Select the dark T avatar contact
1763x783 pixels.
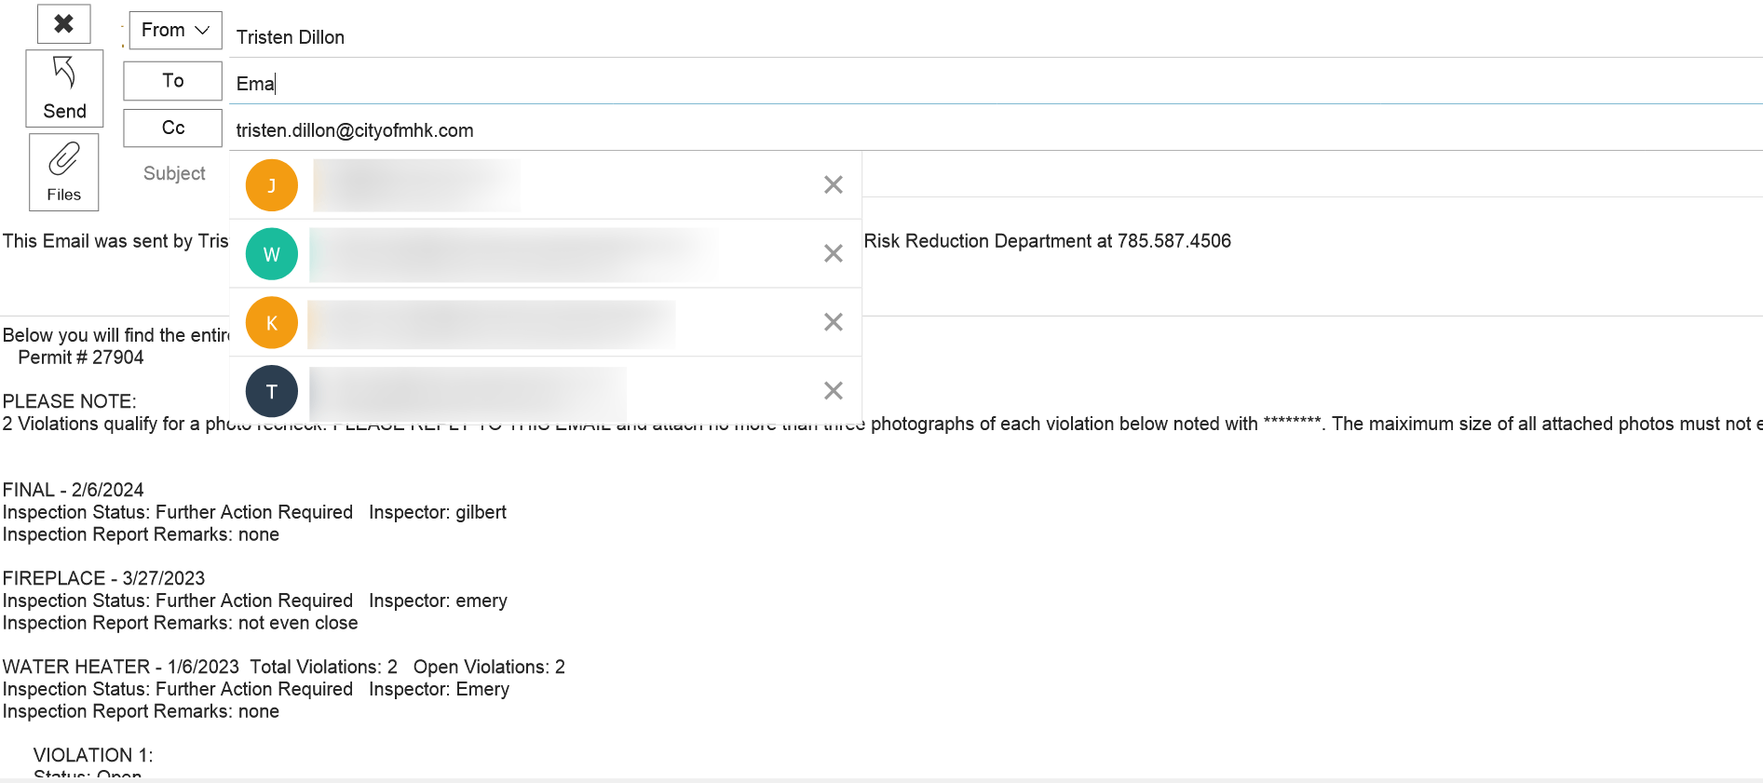pos(272,391)
